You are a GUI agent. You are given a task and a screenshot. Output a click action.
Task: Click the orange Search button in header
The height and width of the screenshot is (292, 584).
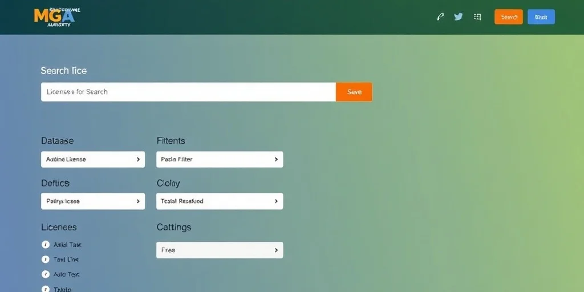508,17
